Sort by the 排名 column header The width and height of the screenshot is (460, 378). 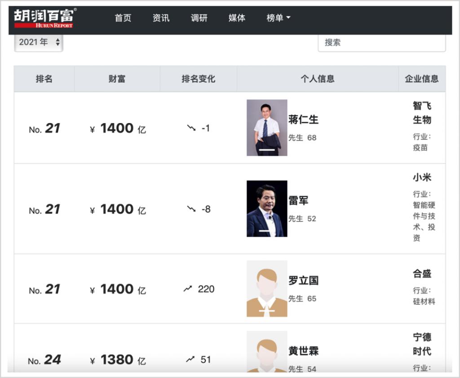44,79
